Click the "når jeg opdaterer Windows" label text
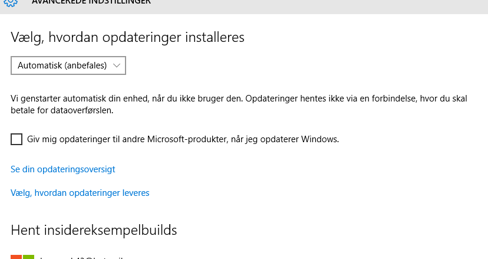This screenshot has width=488, height=259. tap(285, 139)
